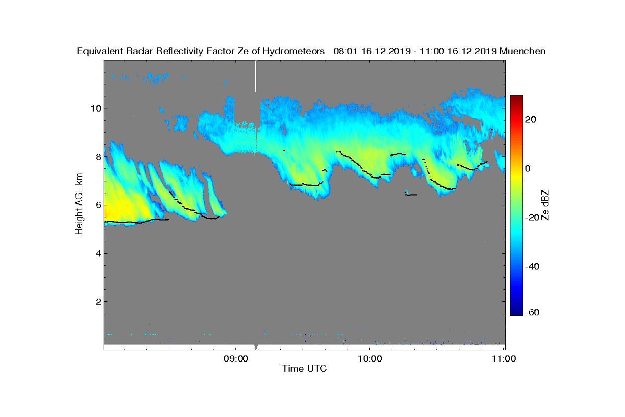Click the colorbar value 20
Viewport: 625px width, 417px height.
pyautogui.click(x=531, y=119)
